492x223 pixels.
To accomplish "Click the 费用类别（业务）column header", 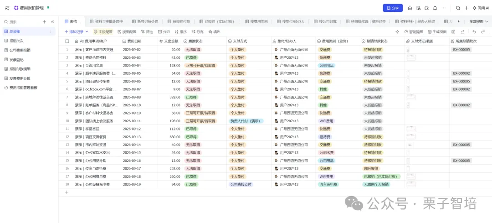I will (x=338, y=41).
